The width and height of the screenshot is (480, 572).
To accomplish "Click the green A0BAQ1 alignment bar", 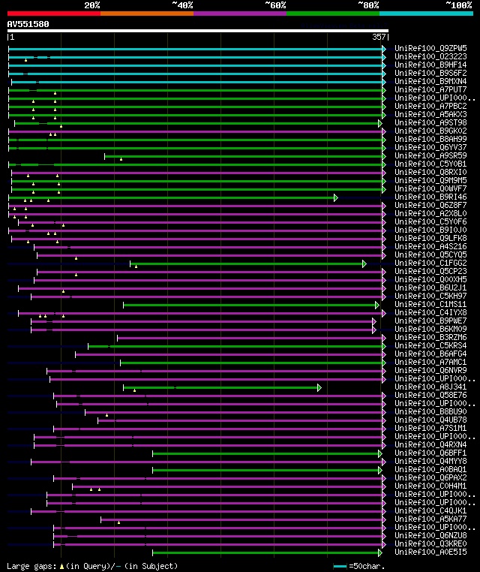I will click(265, 470).
